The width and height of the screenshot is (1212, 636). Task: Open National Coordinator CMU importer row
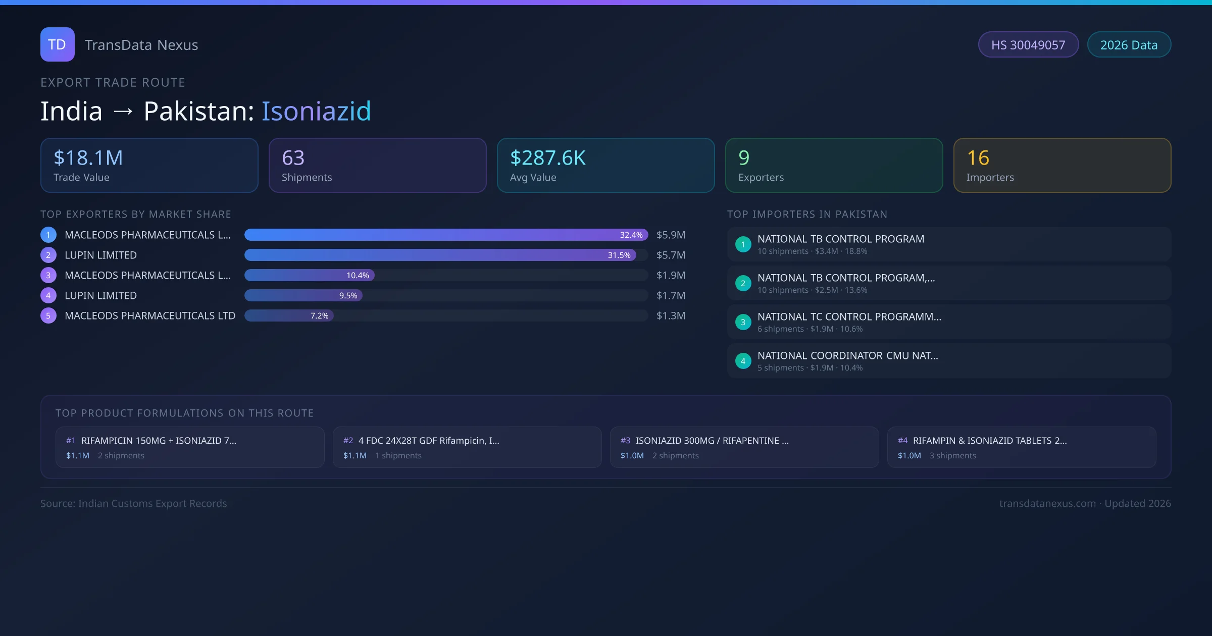(948, 361)
